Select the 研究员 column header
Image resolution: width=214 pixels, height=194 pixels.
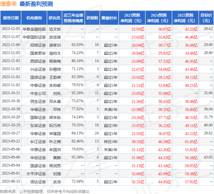tap(54, 18)
